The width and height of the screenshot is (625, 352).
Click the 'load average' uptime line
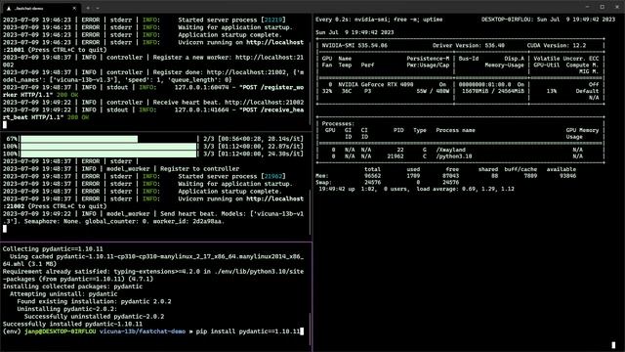tap(416, 189)
